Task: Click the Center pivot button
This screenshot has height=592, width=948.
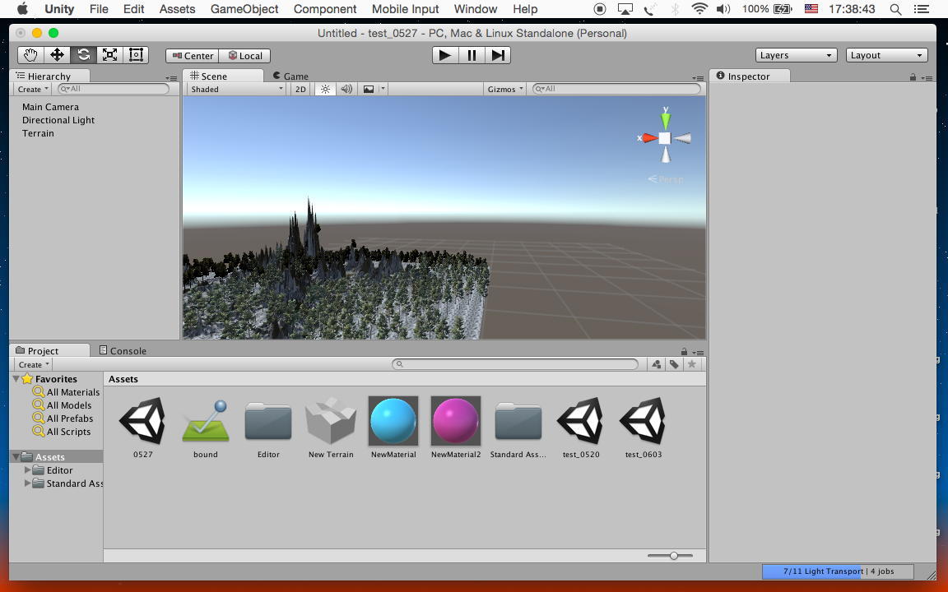Action: point(193,56)
